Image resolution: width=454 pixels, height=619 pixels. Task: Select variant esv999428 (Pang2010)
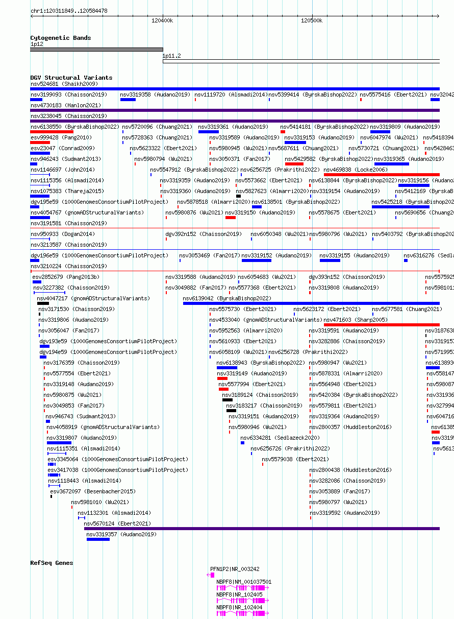pyautogui.click(x=61, y=137)
